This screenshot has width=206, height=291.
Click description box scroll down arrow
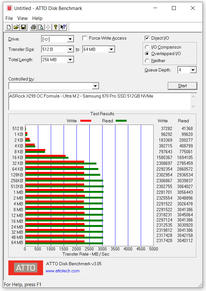click(193, 106)
